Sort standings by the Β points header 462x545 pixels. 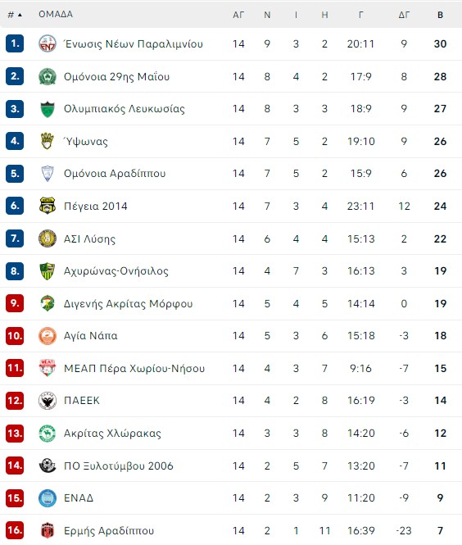coord(440,15)
